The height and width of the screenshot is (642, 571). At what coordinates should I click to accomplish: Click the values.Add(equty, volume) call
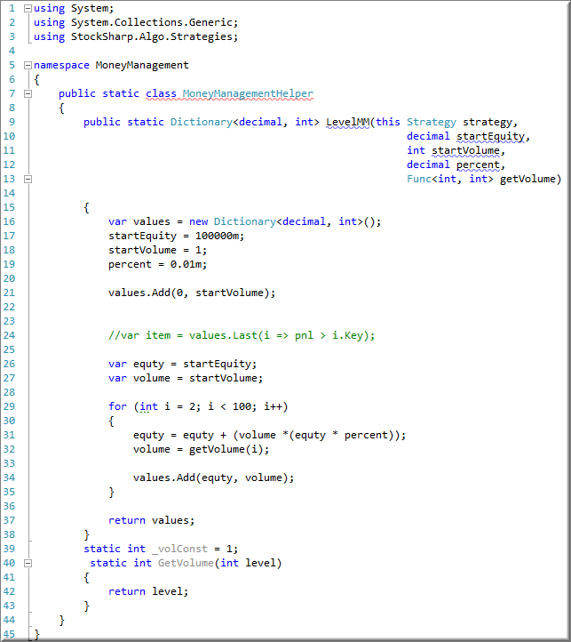(x=213, y=477)
